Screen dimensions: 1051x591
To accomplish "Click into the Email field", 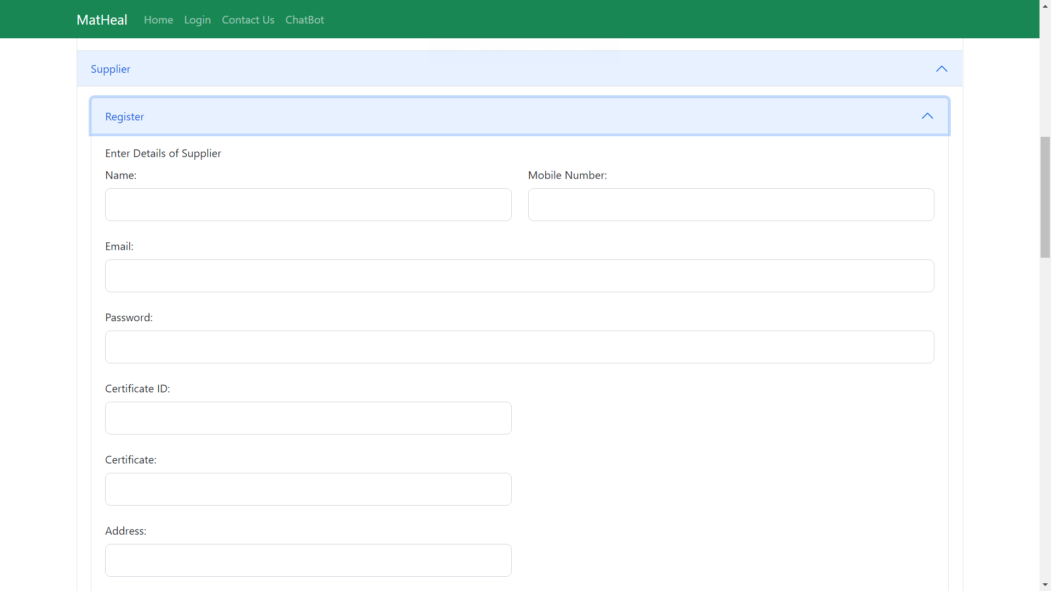I will pyautogui.click(x=519, y=276).
